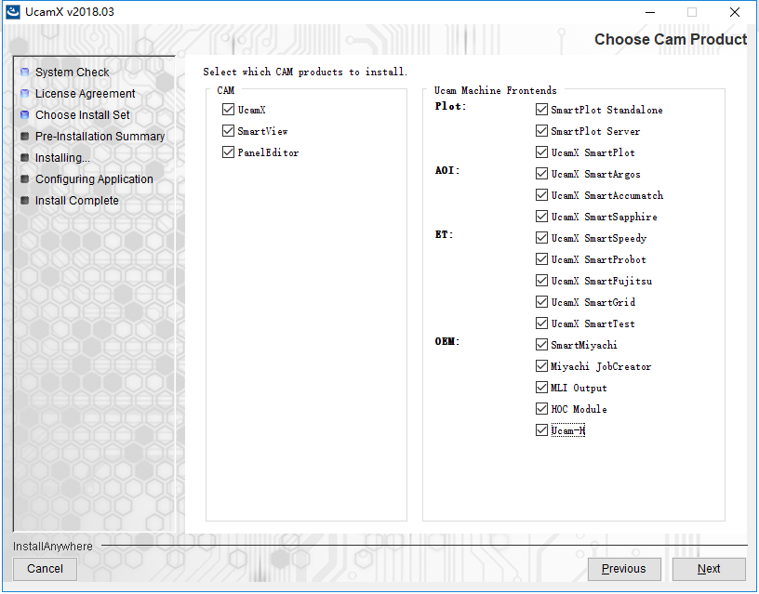Screen dimensions: 759x594
Task: Click the System Check step
Action: (x=73, y=73)
